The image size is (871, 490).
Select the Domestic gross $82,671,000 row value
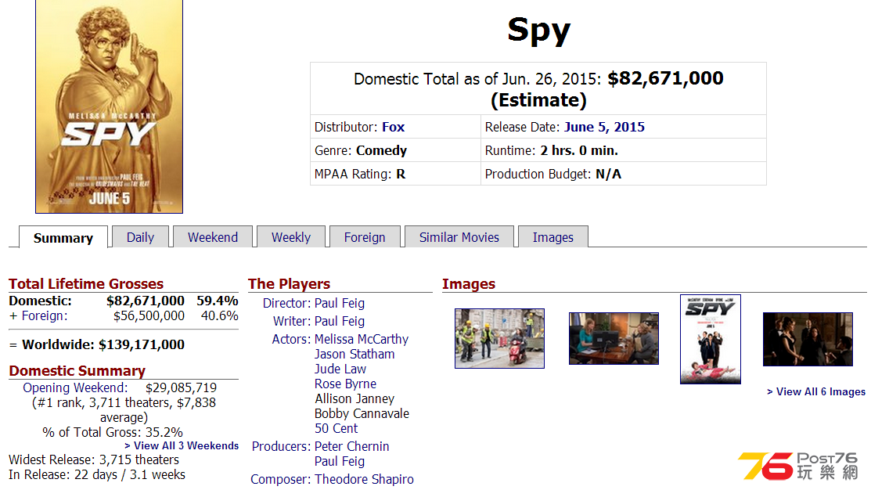[x=146, y=301]
